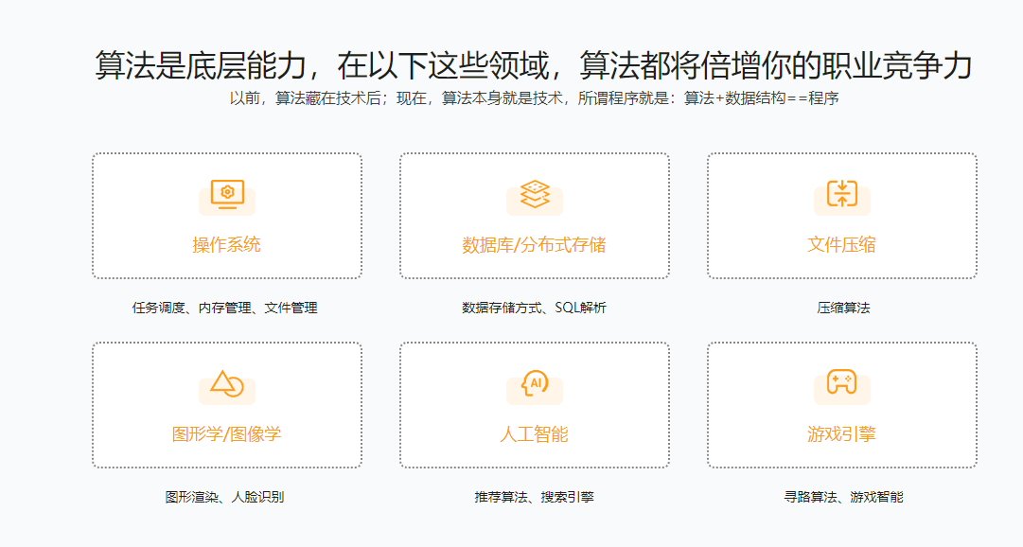
Task: Select the 数据库 card
Action: tap(536, 216)
